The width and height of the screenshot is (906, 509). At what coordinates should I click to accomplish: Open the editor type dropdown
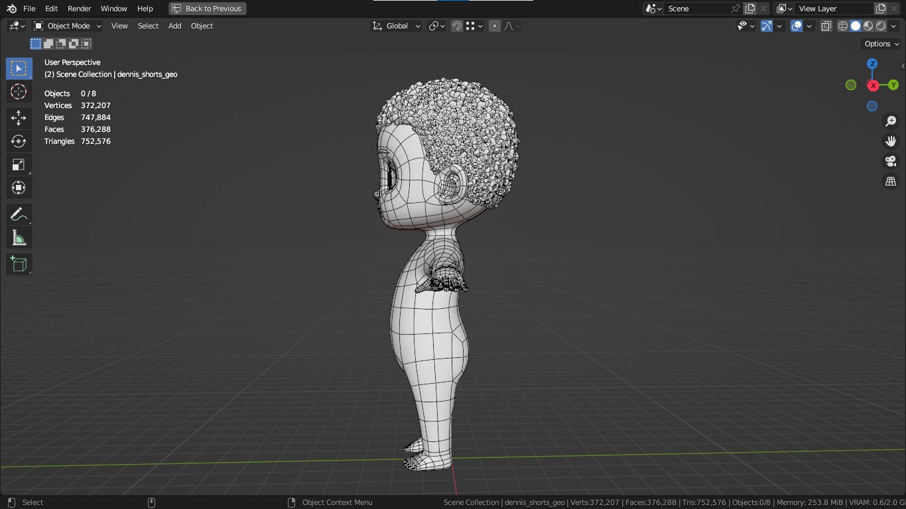tap(17, 26)
